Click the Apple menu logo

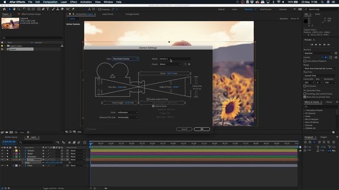tap(5, 2)
